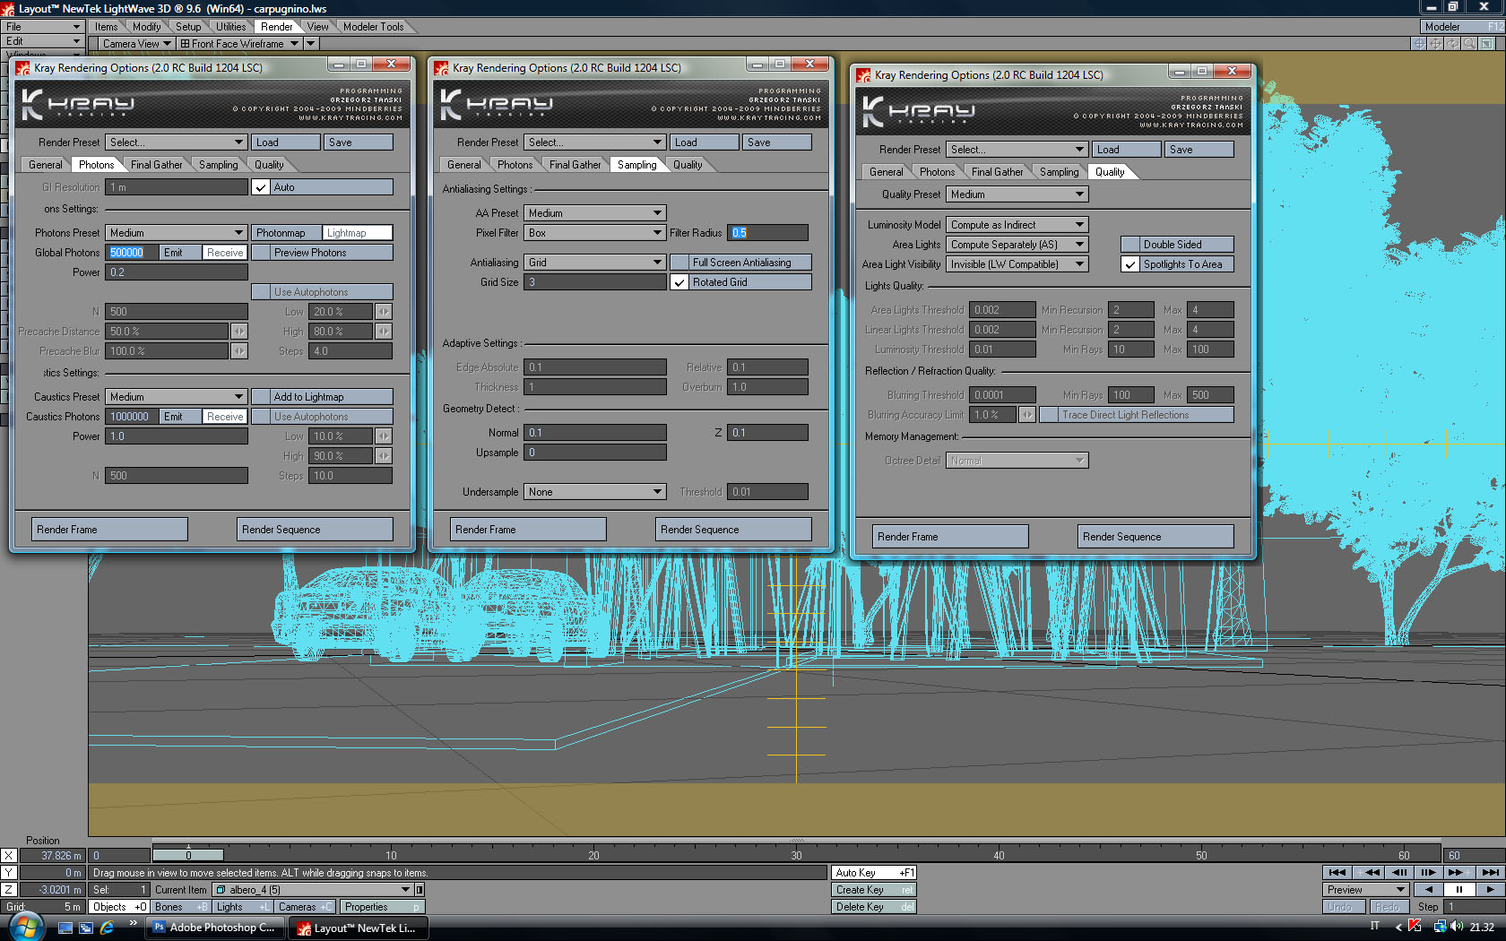Click the viewport move arrows icon
Image resolution: width=1506 pixels, height=941 pixels.
pyautogui.click(x=1435, y=43)
